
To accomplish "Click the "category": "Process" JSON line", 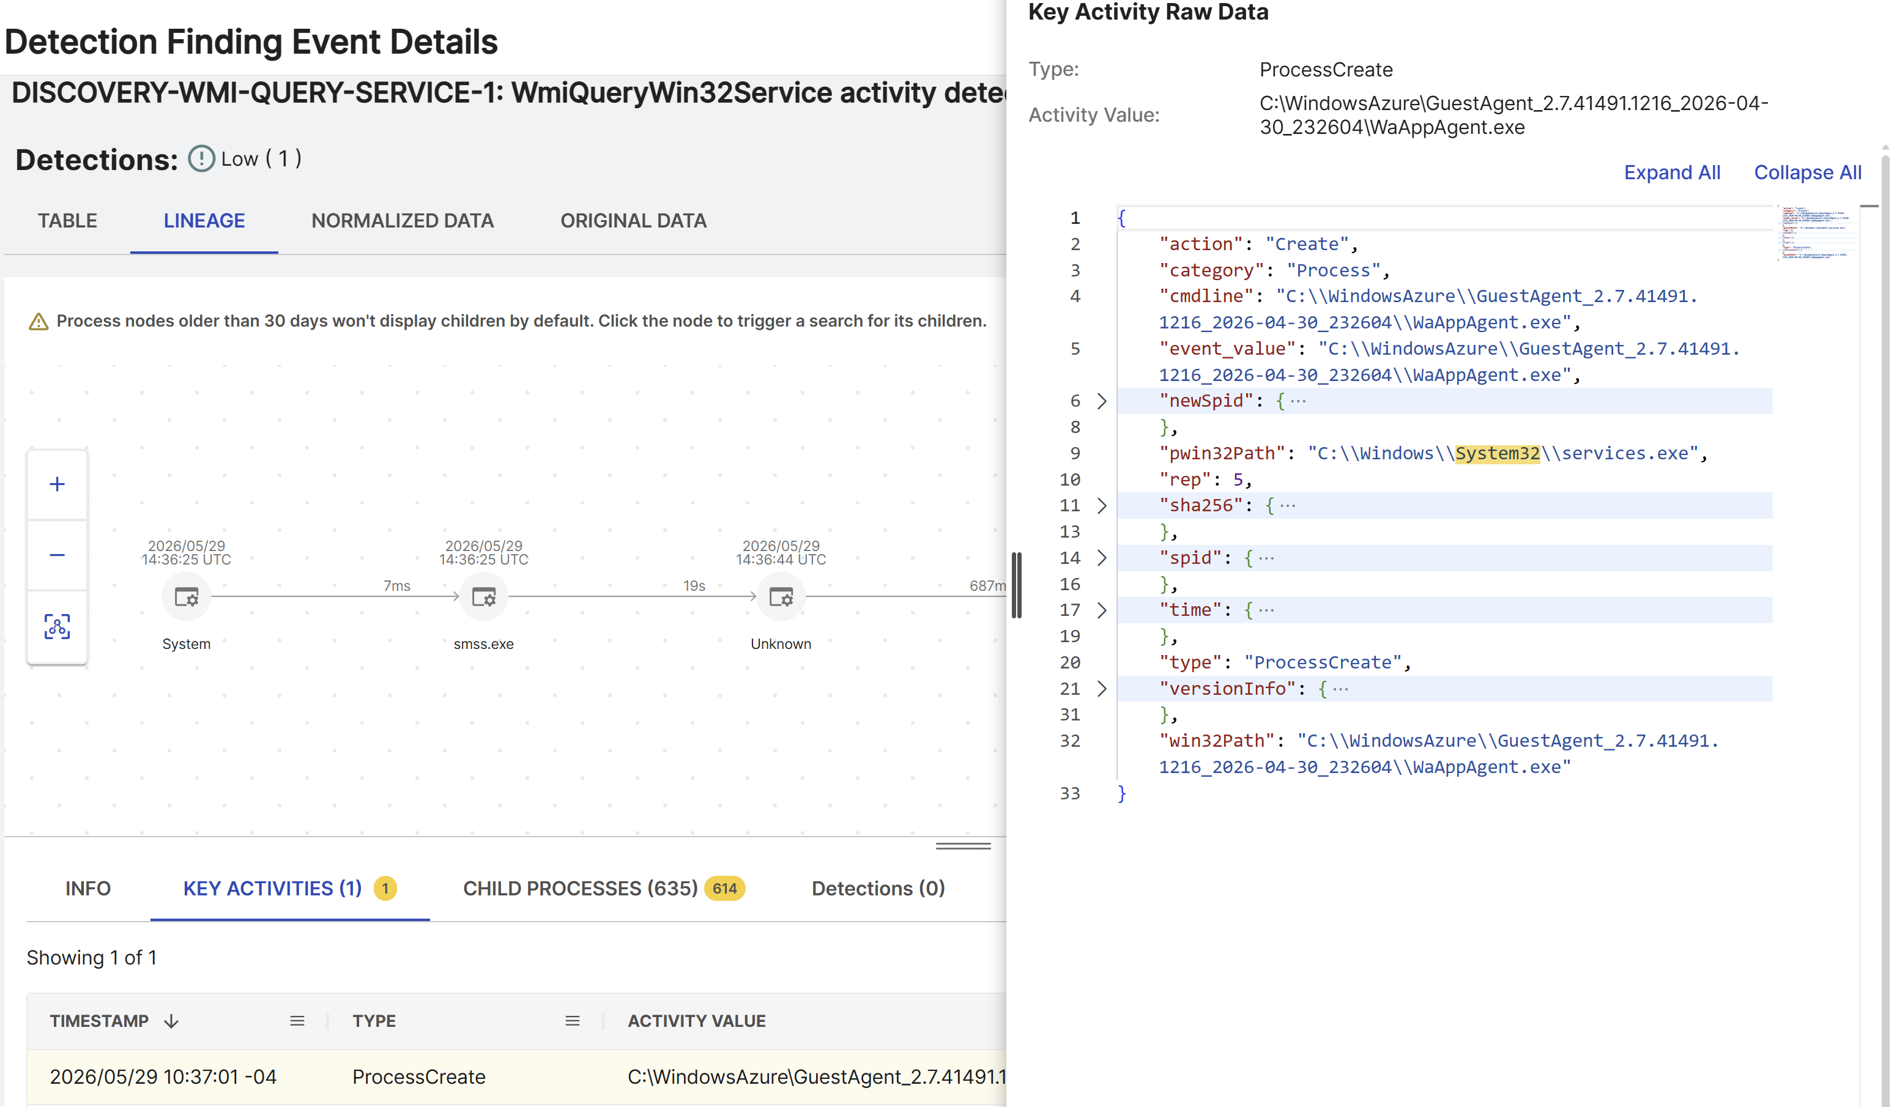I will click(1274, 270).
